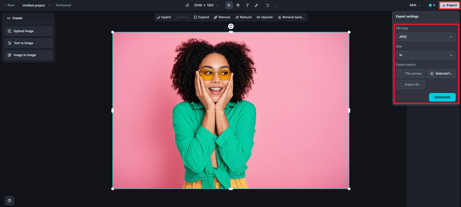Image resolution: width=461 pixels, height=207 pixels.
Task: Click the Undo arrow
Action: (267, 5)
